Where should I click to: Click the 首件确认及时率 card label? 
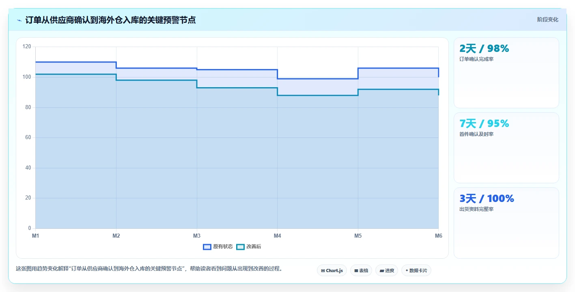point(476,134)
